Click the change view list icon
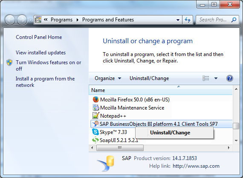The image size is (243, 178). click(x=206, y=78)
